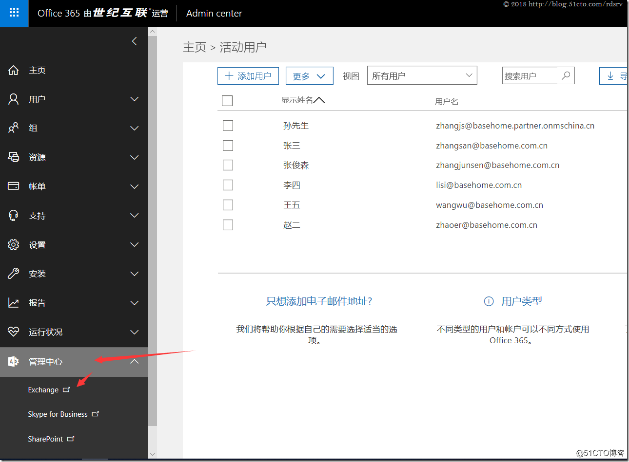629x462 pixels.
Task: Expand the 运行状况 menu chevron
Action: 135,332
